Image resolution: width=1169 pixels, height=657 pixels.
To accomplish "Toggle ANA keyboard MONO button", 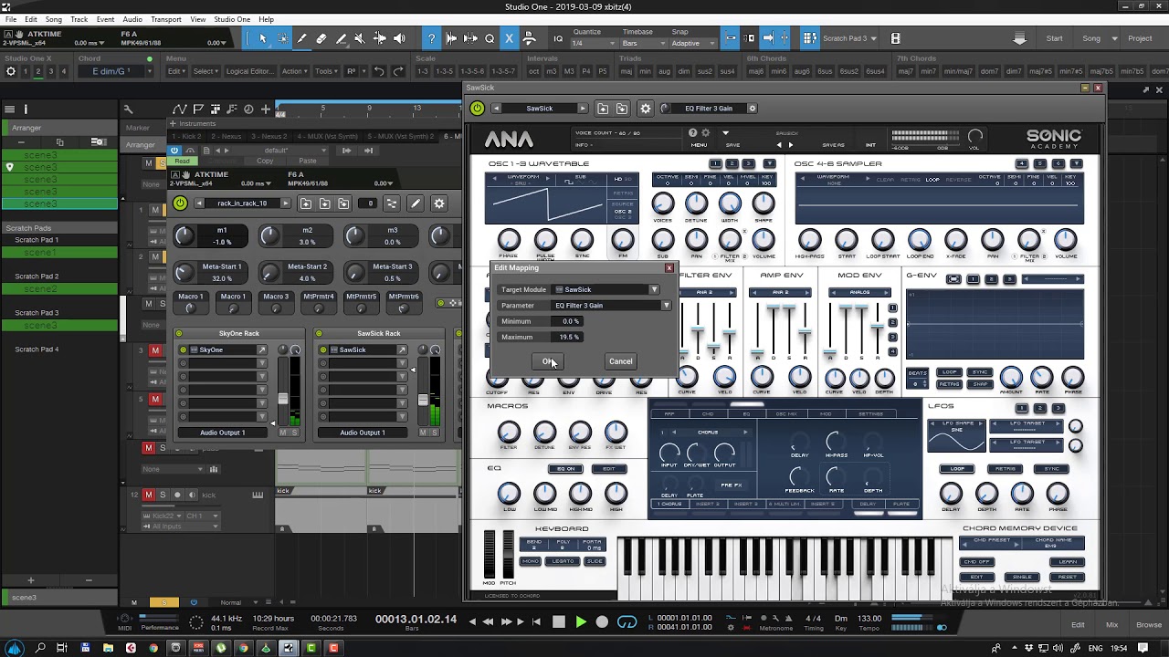I will [x=531, y=561].
